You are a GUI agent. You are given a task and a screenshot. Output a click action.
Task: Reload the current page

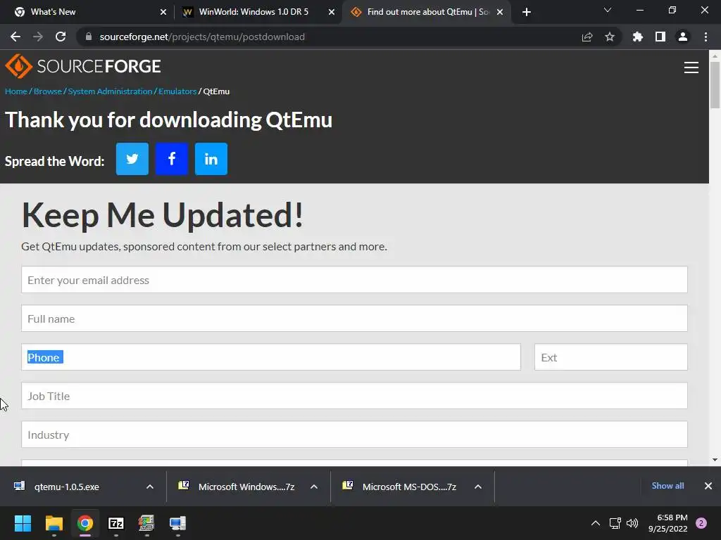pyautogui.click(x=61, y=37)
